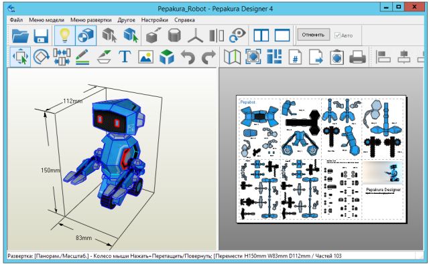Click the fit-to-frame hexagon icon
This screenshot has height=264, width=429.
pyautogui.click(x=253, y=57)
